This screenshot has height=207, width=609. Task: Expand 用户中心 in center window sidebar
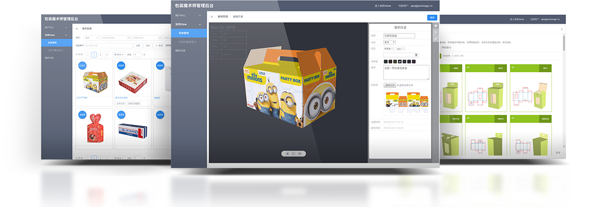coord(189,16)
